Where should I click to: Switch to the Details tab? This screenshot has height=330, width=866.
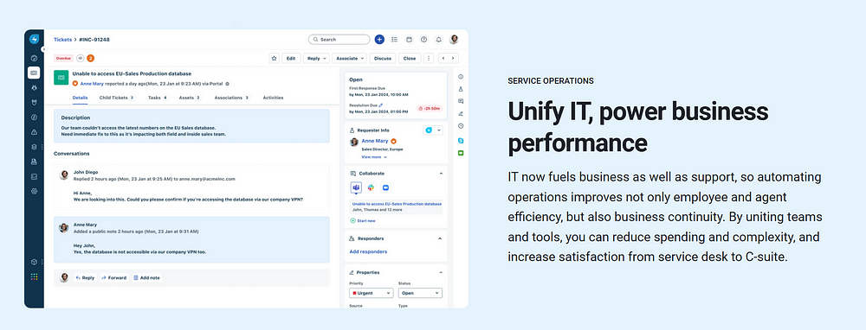pos(80,98)
